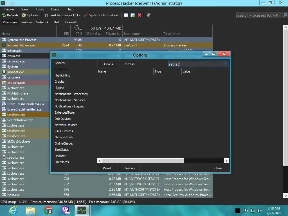Close the Options dialog with Close button

click(218, 168)
